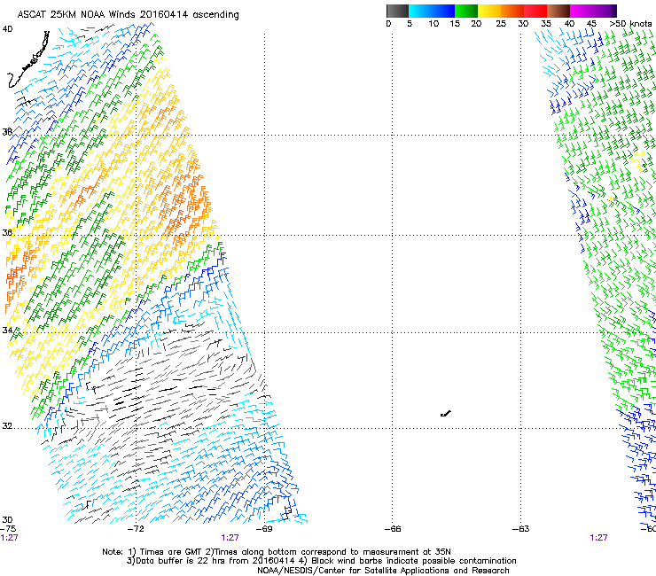The height and width of the screenshot is (576, 656).
Task: Click the longitude label '-69'
Action: point(264,529)
